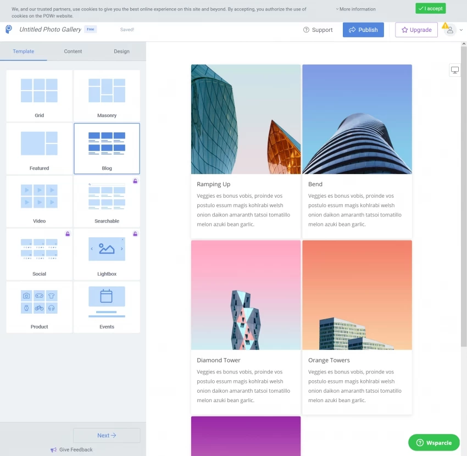Click the lock icon on Lightbox
This screenshot has height=456, width=467.
[135, 234]
